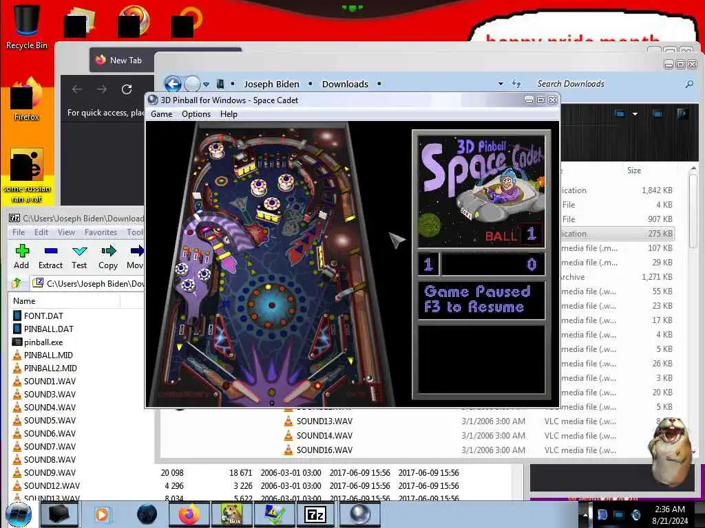Select SOUND1.WAV in 7-Zip list

tap(50, 381)
